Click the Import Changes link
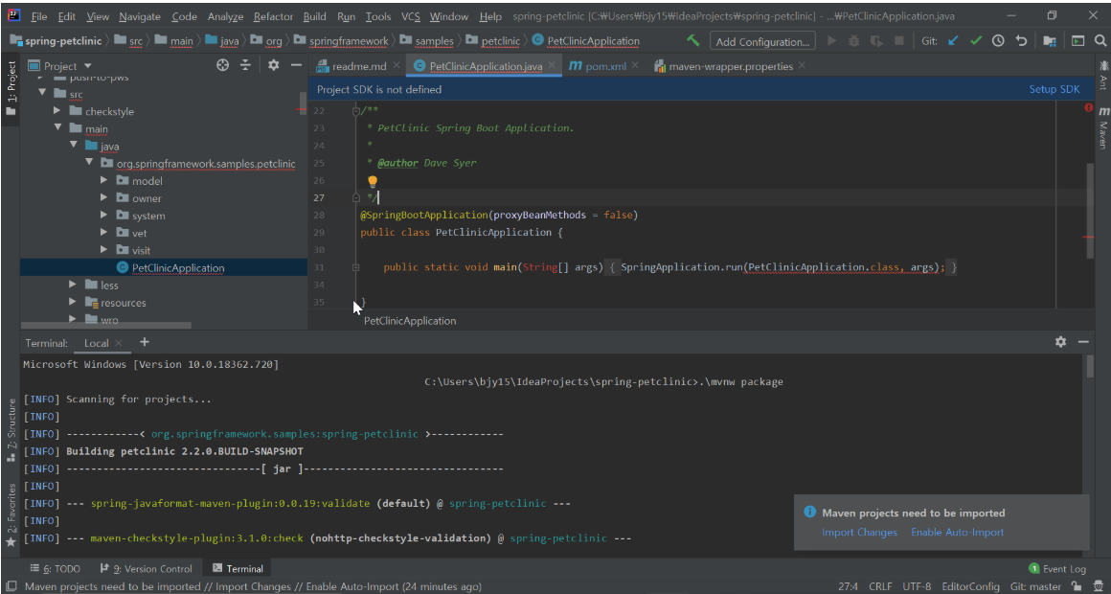 [x=859, y=533]
